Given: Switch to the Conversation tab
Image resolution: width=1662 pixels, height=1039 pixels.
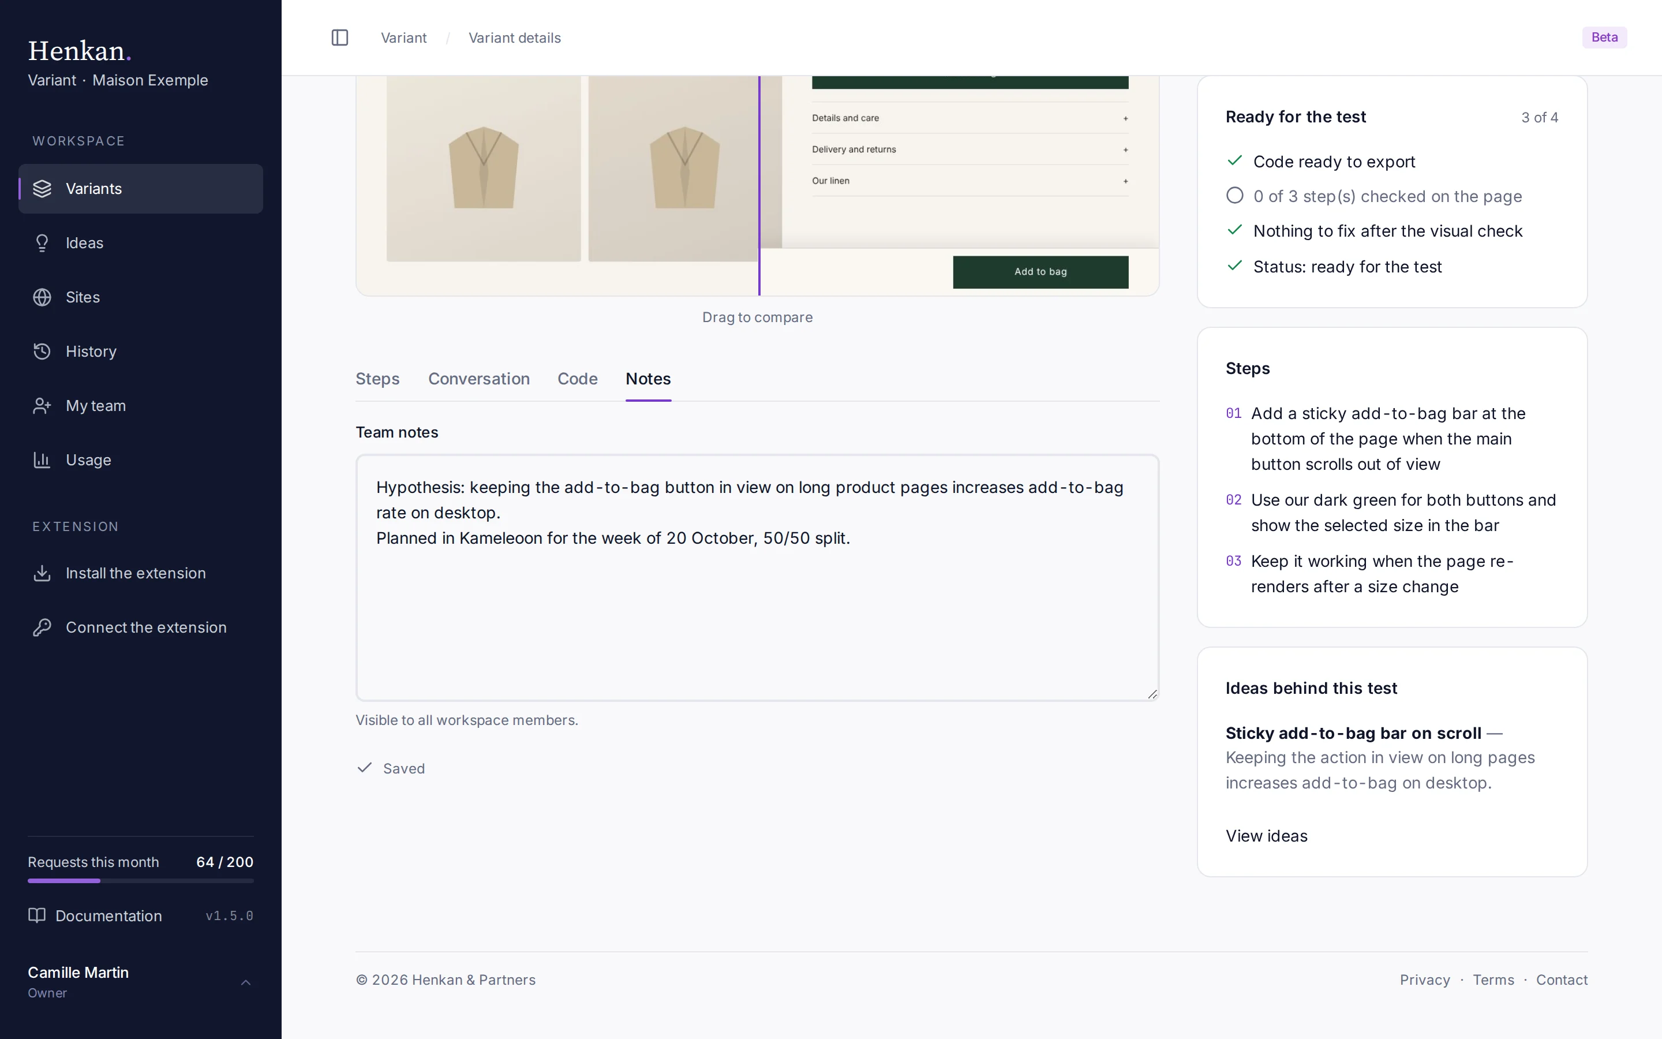Looking at the screenshot, I should [478, 379].
